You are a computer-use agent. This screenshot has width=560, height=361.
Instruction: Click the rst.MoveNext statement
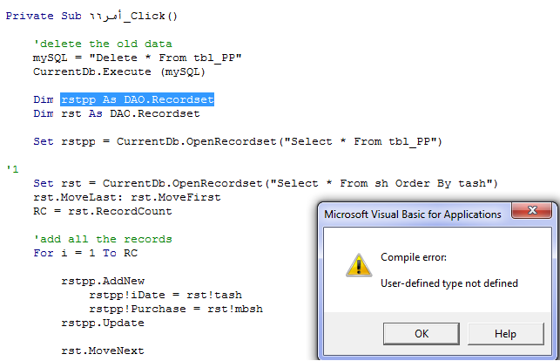pyautogui.click(x=103, y=351)
